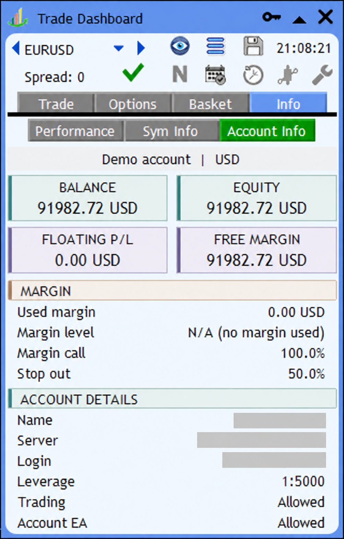Click the N/A (no margin used) value

(256, 333)
